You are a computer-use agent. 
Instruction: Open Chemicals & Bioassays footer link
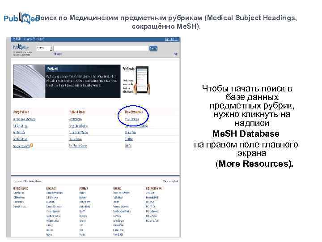[x=55, y=193]
